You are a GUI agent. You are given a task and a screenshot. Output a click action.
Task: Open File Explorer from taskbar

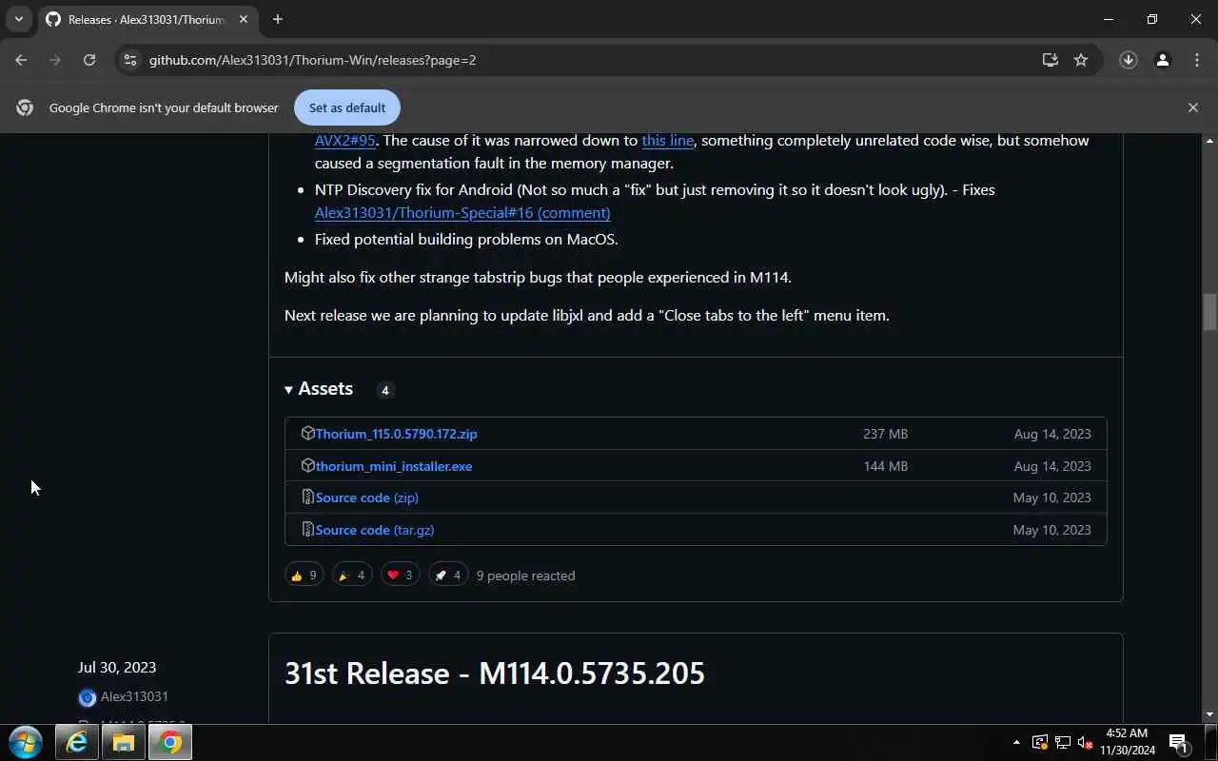(124, 742)
